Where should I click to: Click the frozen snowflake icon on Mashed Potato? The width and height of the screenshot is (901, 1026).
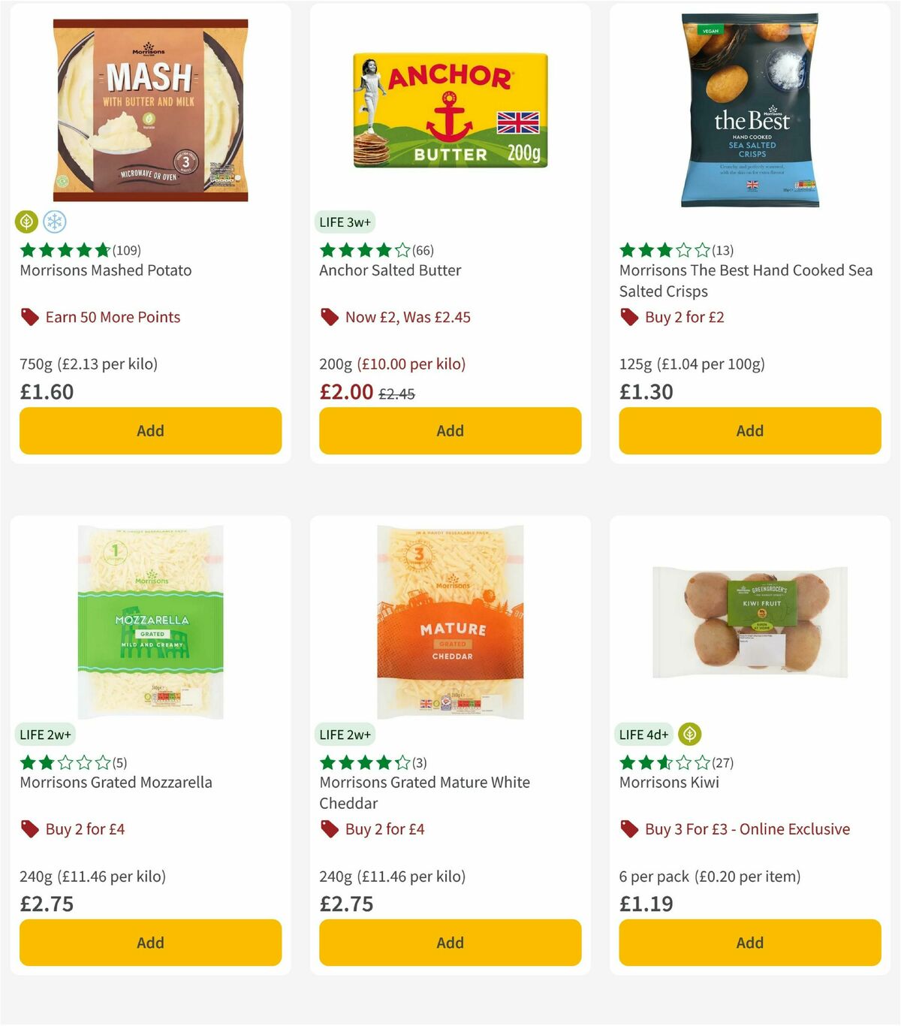point(56,222)
